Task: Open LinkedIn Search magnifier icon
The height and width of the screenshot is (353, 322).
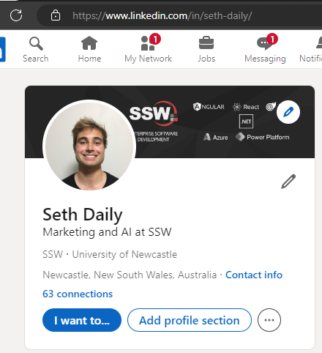Action: click(36, 43)
